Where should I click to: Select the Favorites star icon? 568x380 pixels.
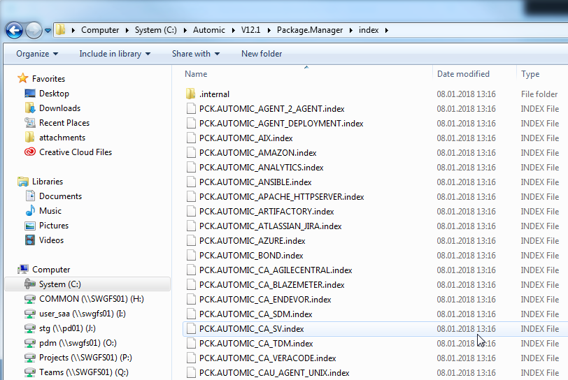click(x=23, y=78)
